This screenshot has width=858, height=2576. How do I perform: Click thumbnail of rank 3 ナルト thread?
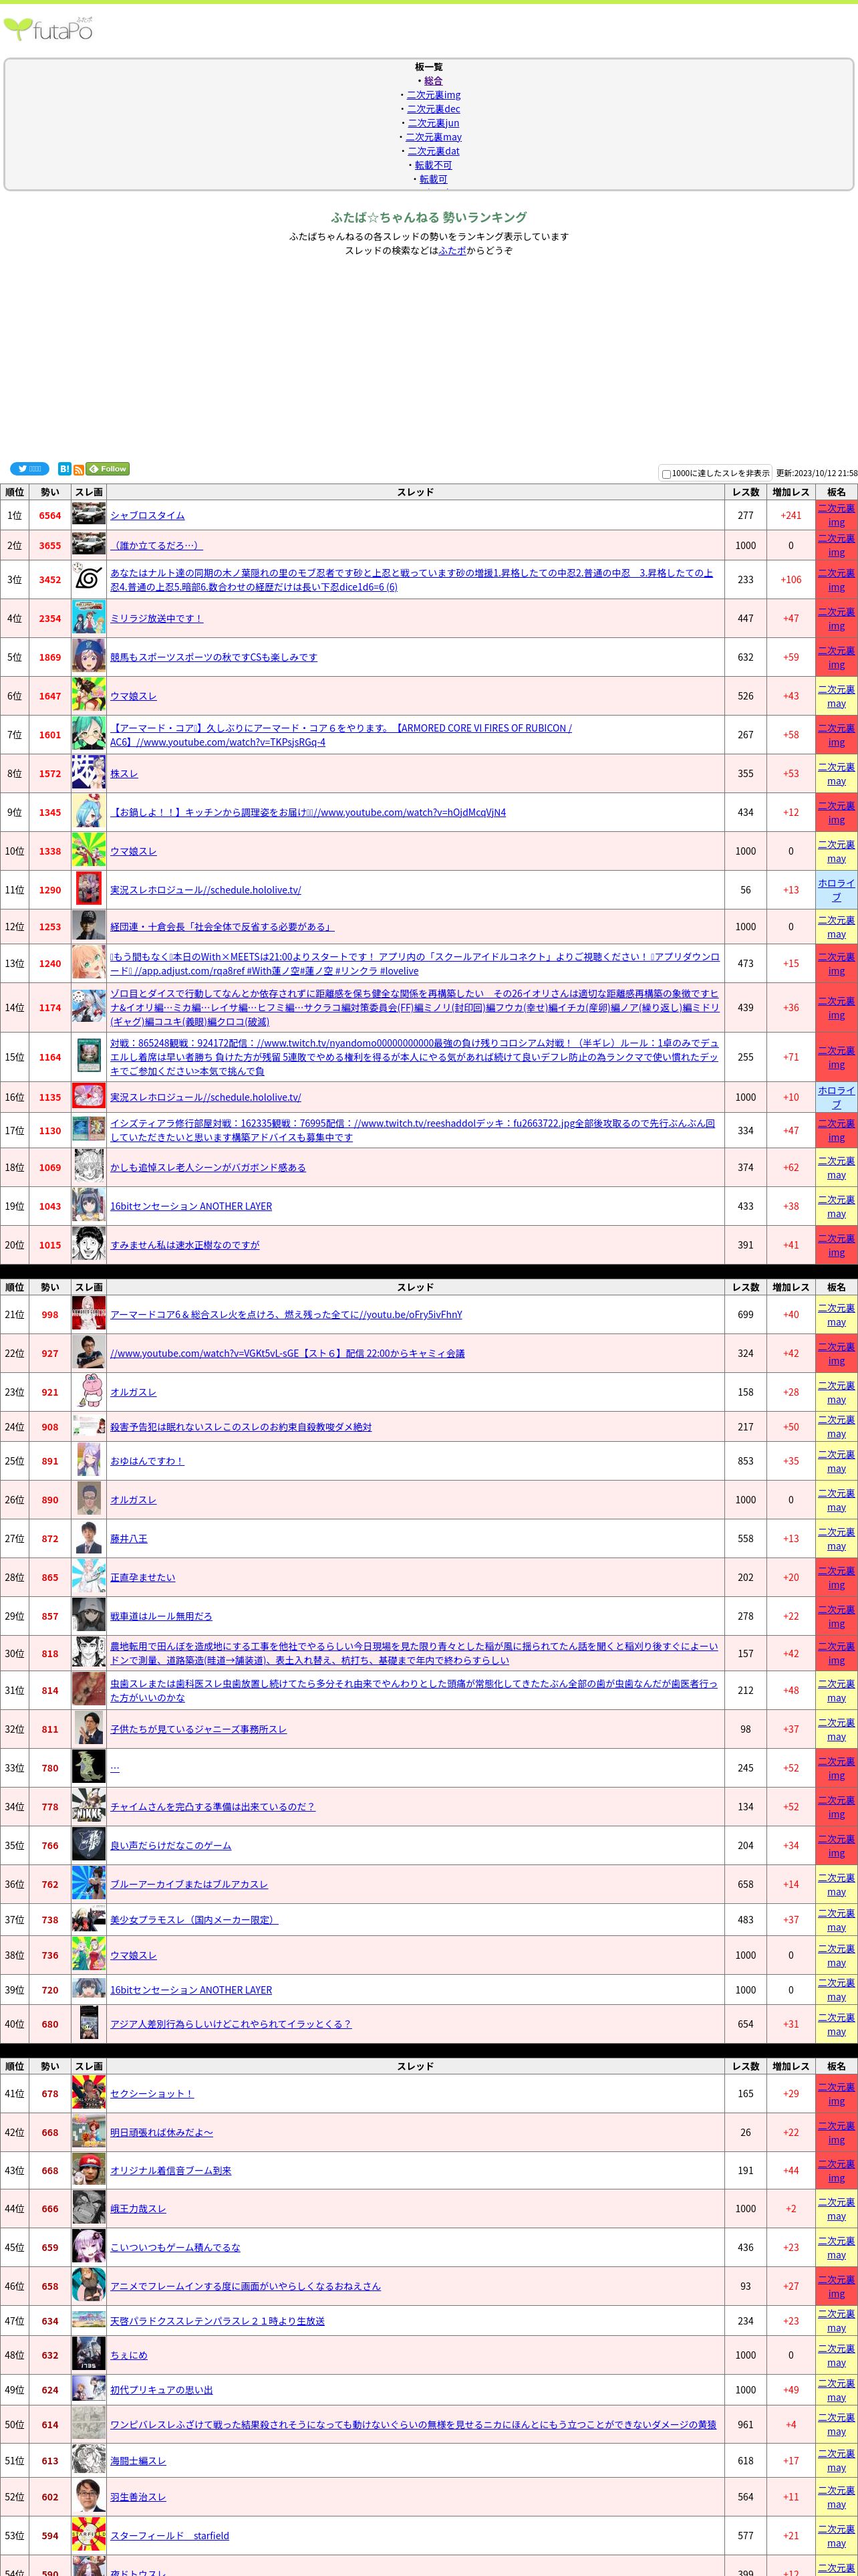[89, 579]
